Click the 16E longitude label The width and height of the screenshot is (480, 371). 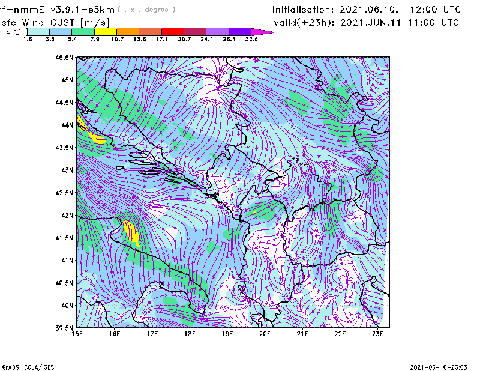pos(115,334)
